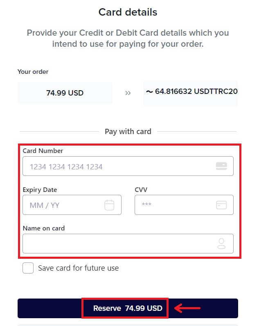259x326 pixels.
Task: Click the 'Expiry Date' field label
Action: [40, 190]
